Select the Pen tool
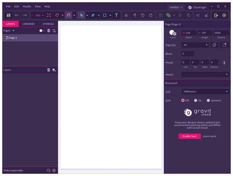233x176 pixels. (x=93, y=15)
